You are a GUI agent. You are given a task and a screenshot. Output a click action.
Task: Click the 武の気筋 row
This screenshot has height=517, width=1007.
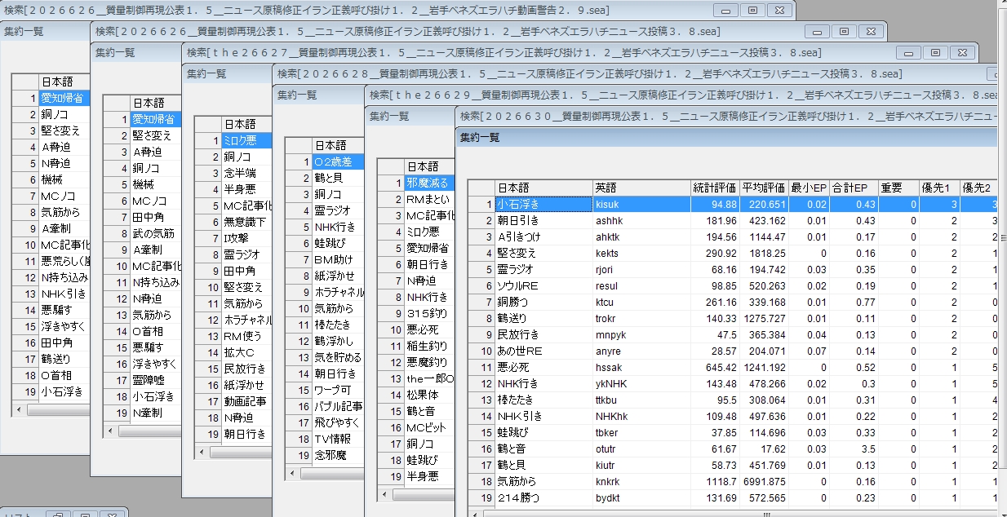155,233
